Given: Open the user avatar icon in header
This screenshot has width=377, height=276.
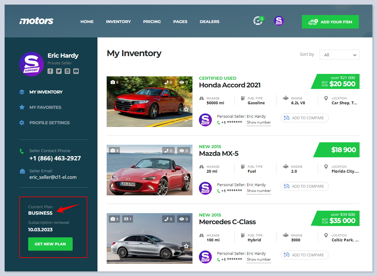Looking at the screenshot, I should tap(279, 21).
